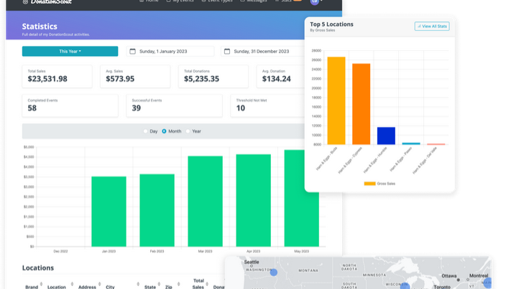Click the end date calendar icon
529x289 pixels.
point(227,52)
